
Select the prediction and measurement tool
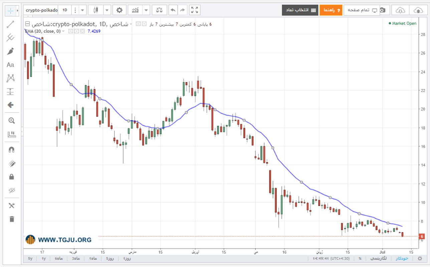click(10, 92)
